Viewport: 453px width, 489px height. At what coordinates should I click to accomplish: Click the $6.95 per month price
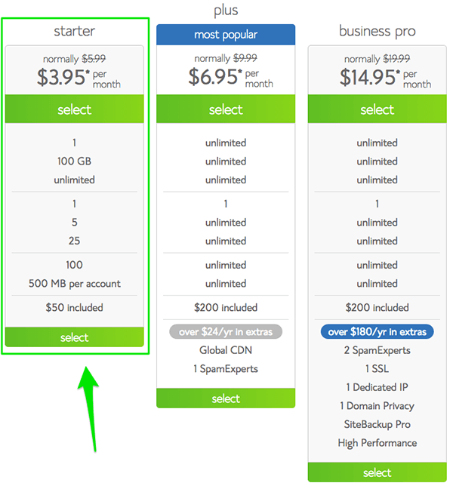[x=226, y=76]
